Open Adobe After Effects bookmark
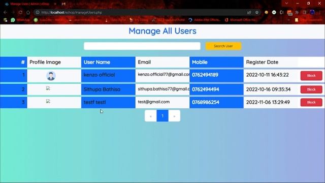Screen dimensions: 325x183 point(204,20)
